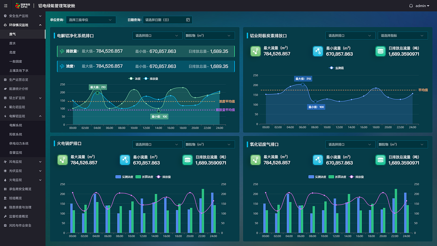Click the 光伏监视 sun icon
Image resolution: width=437 pixels, height=246 pixels.
(5, 171)
